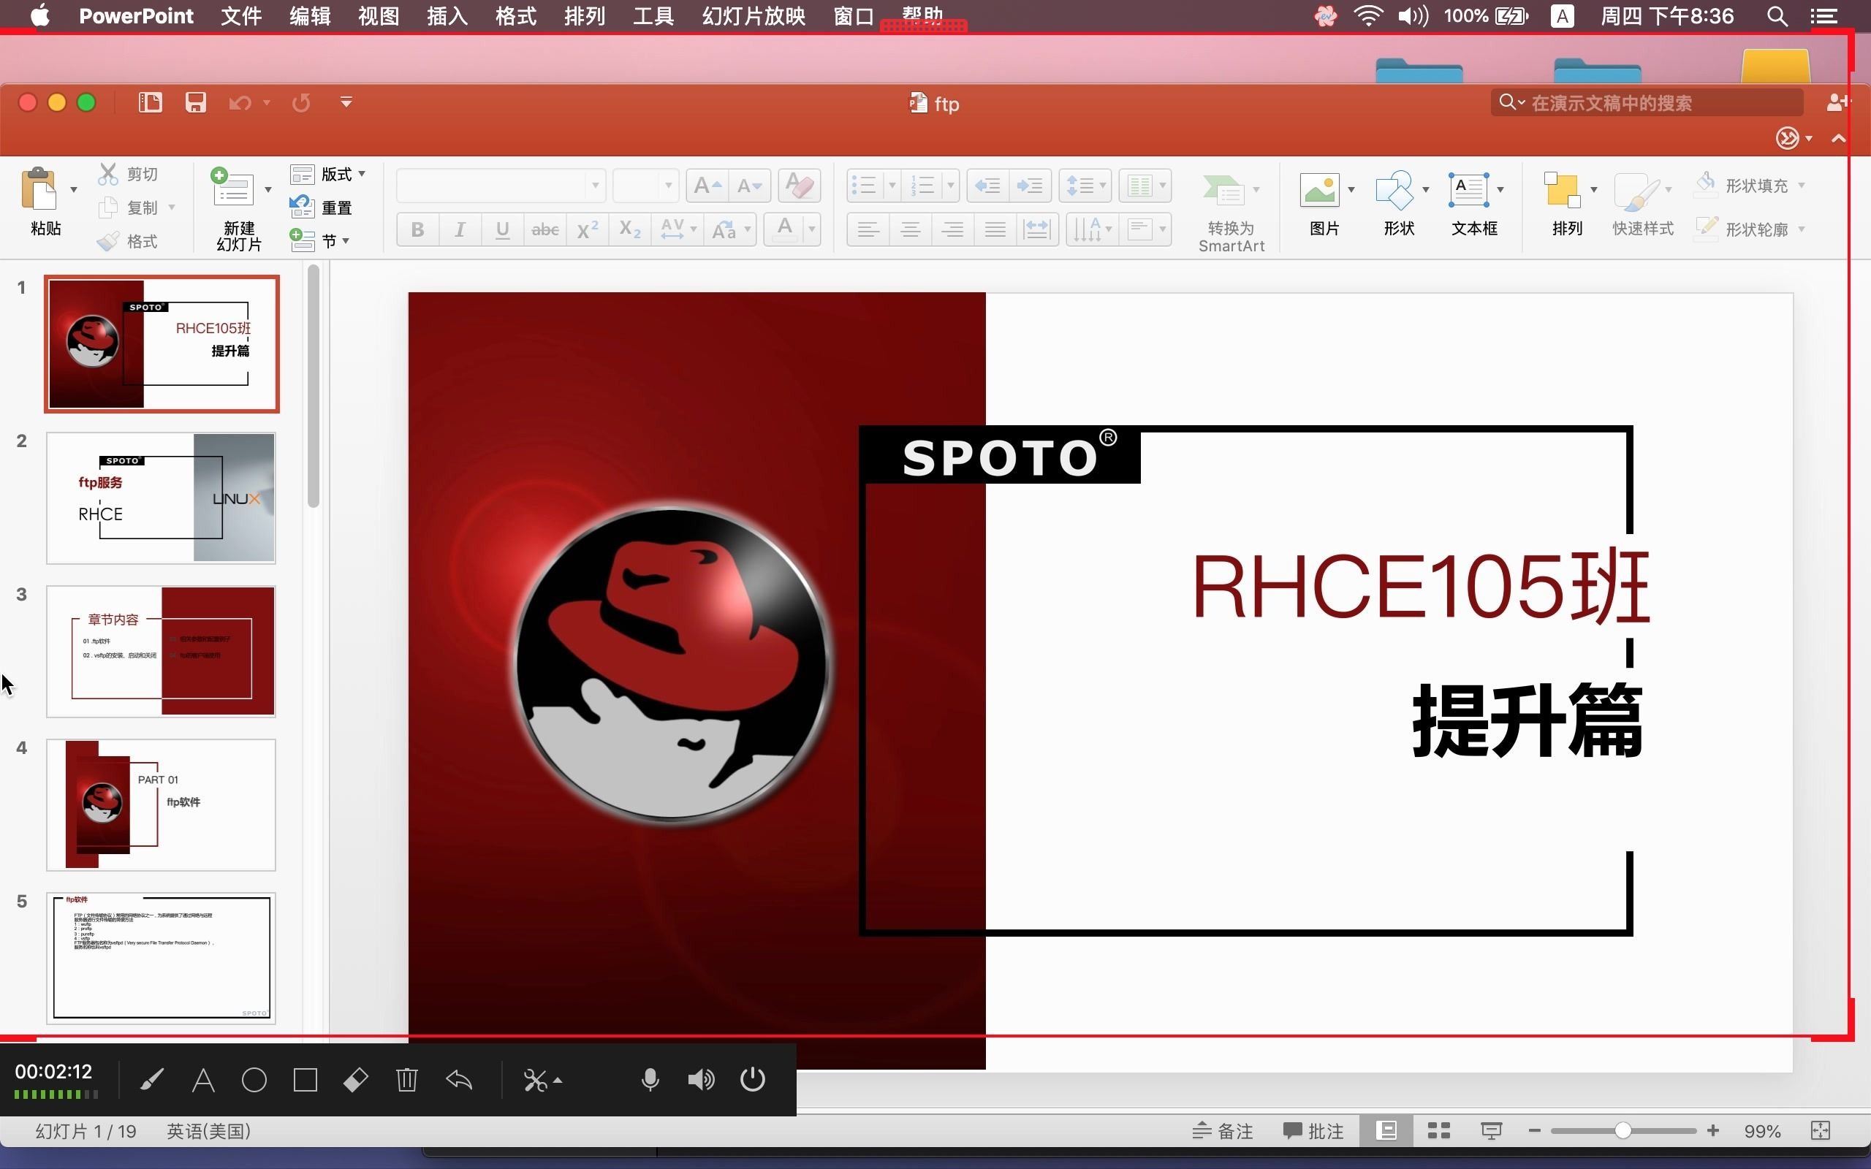1871x1169 pixels.
Task: Toggle Superscript formatting
Action: [588, 229]
